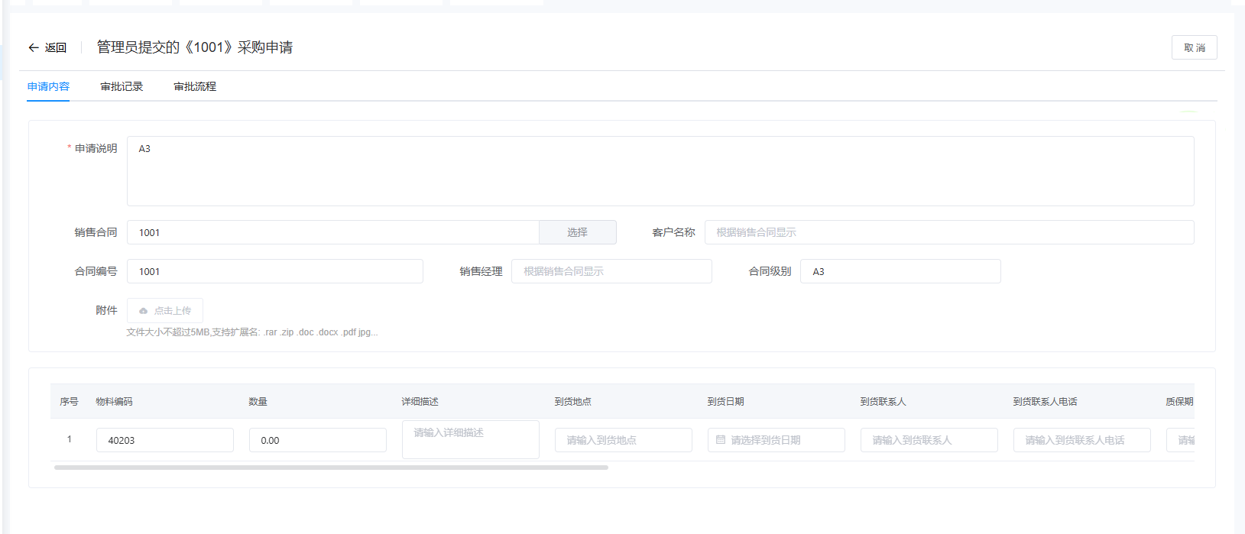This screenshot has width=1245, height=534.
Task: Focus the 销售合同 input field
Action: click(x=332, y=232)
